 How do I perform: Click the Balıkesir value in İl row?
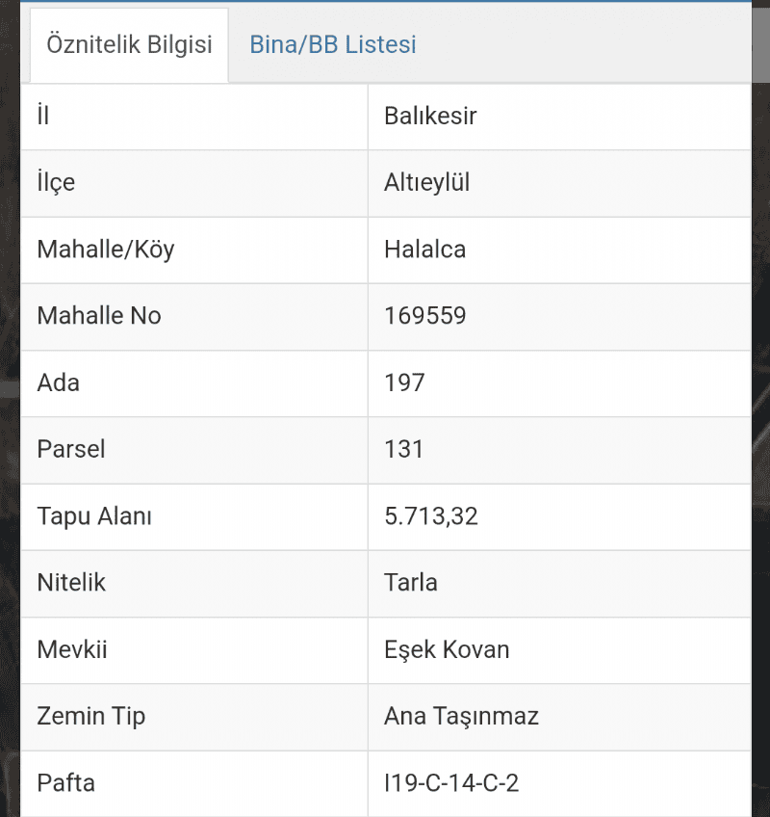point(430,116)
